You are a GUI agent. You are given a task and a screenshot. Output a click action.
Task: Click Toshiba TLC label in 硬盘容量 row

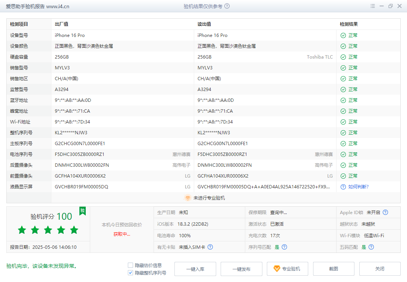(320, 57)
